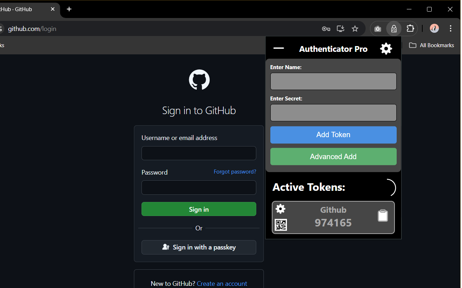462x288 pixels.
Task: Open the Authenticator Pro settings gear
Action: pyautogui.click(x=385, y=48)
